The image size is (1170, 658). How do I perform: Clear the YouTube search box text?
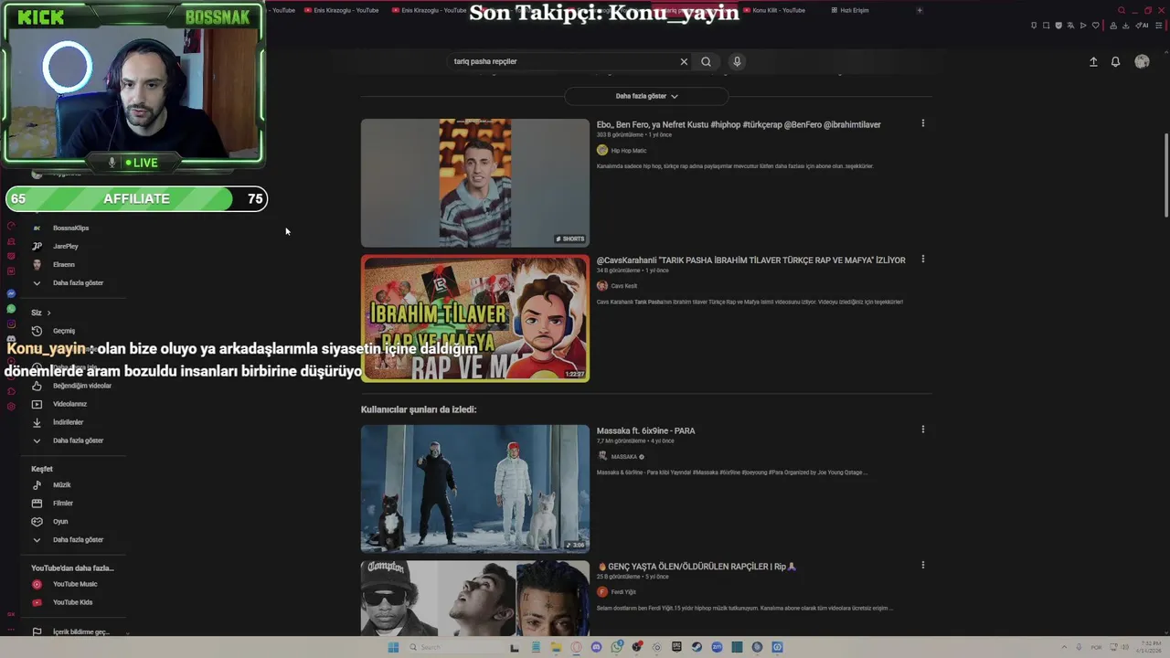684,61
